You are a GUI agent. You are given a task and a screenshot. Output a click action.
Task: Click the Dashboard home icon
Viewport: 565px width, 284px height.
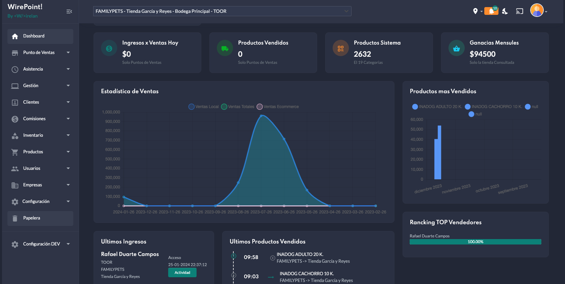15,36
